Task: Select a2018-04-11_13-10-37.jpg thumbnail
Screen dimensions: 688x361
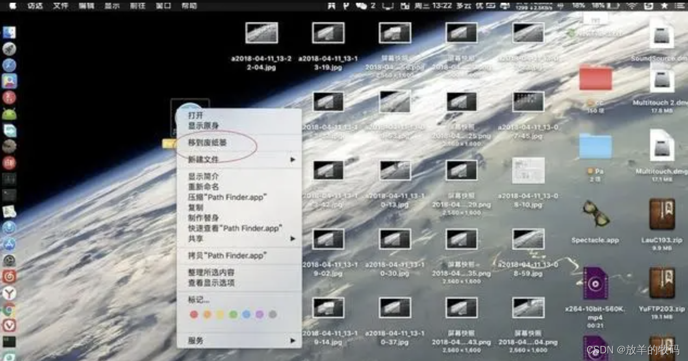Action: pos(395,307)
